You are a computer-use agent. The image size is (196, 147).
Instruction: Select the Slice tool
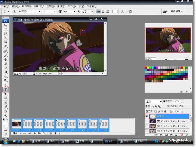click(6, 46)
